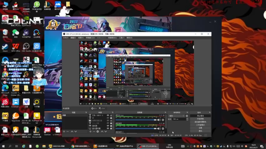This screenshot has width=266, height=149.
Task: Open Internet Explorer from taskbar
Action: [x=24, y=146]
